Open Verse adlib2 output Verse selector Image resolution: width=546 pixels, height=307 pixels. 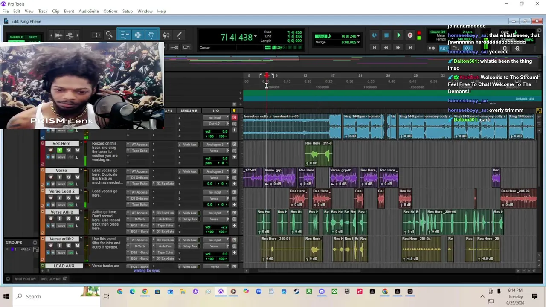click(x=216, y=246)
